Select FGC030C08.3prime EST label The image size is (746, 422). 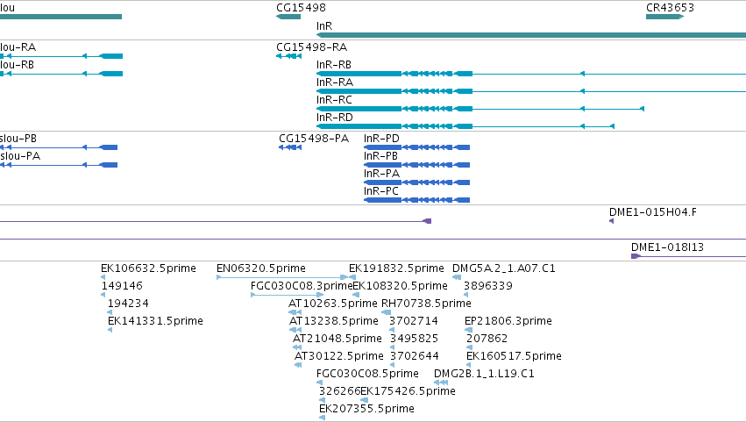pyautogui.click(x=302, y=286)
